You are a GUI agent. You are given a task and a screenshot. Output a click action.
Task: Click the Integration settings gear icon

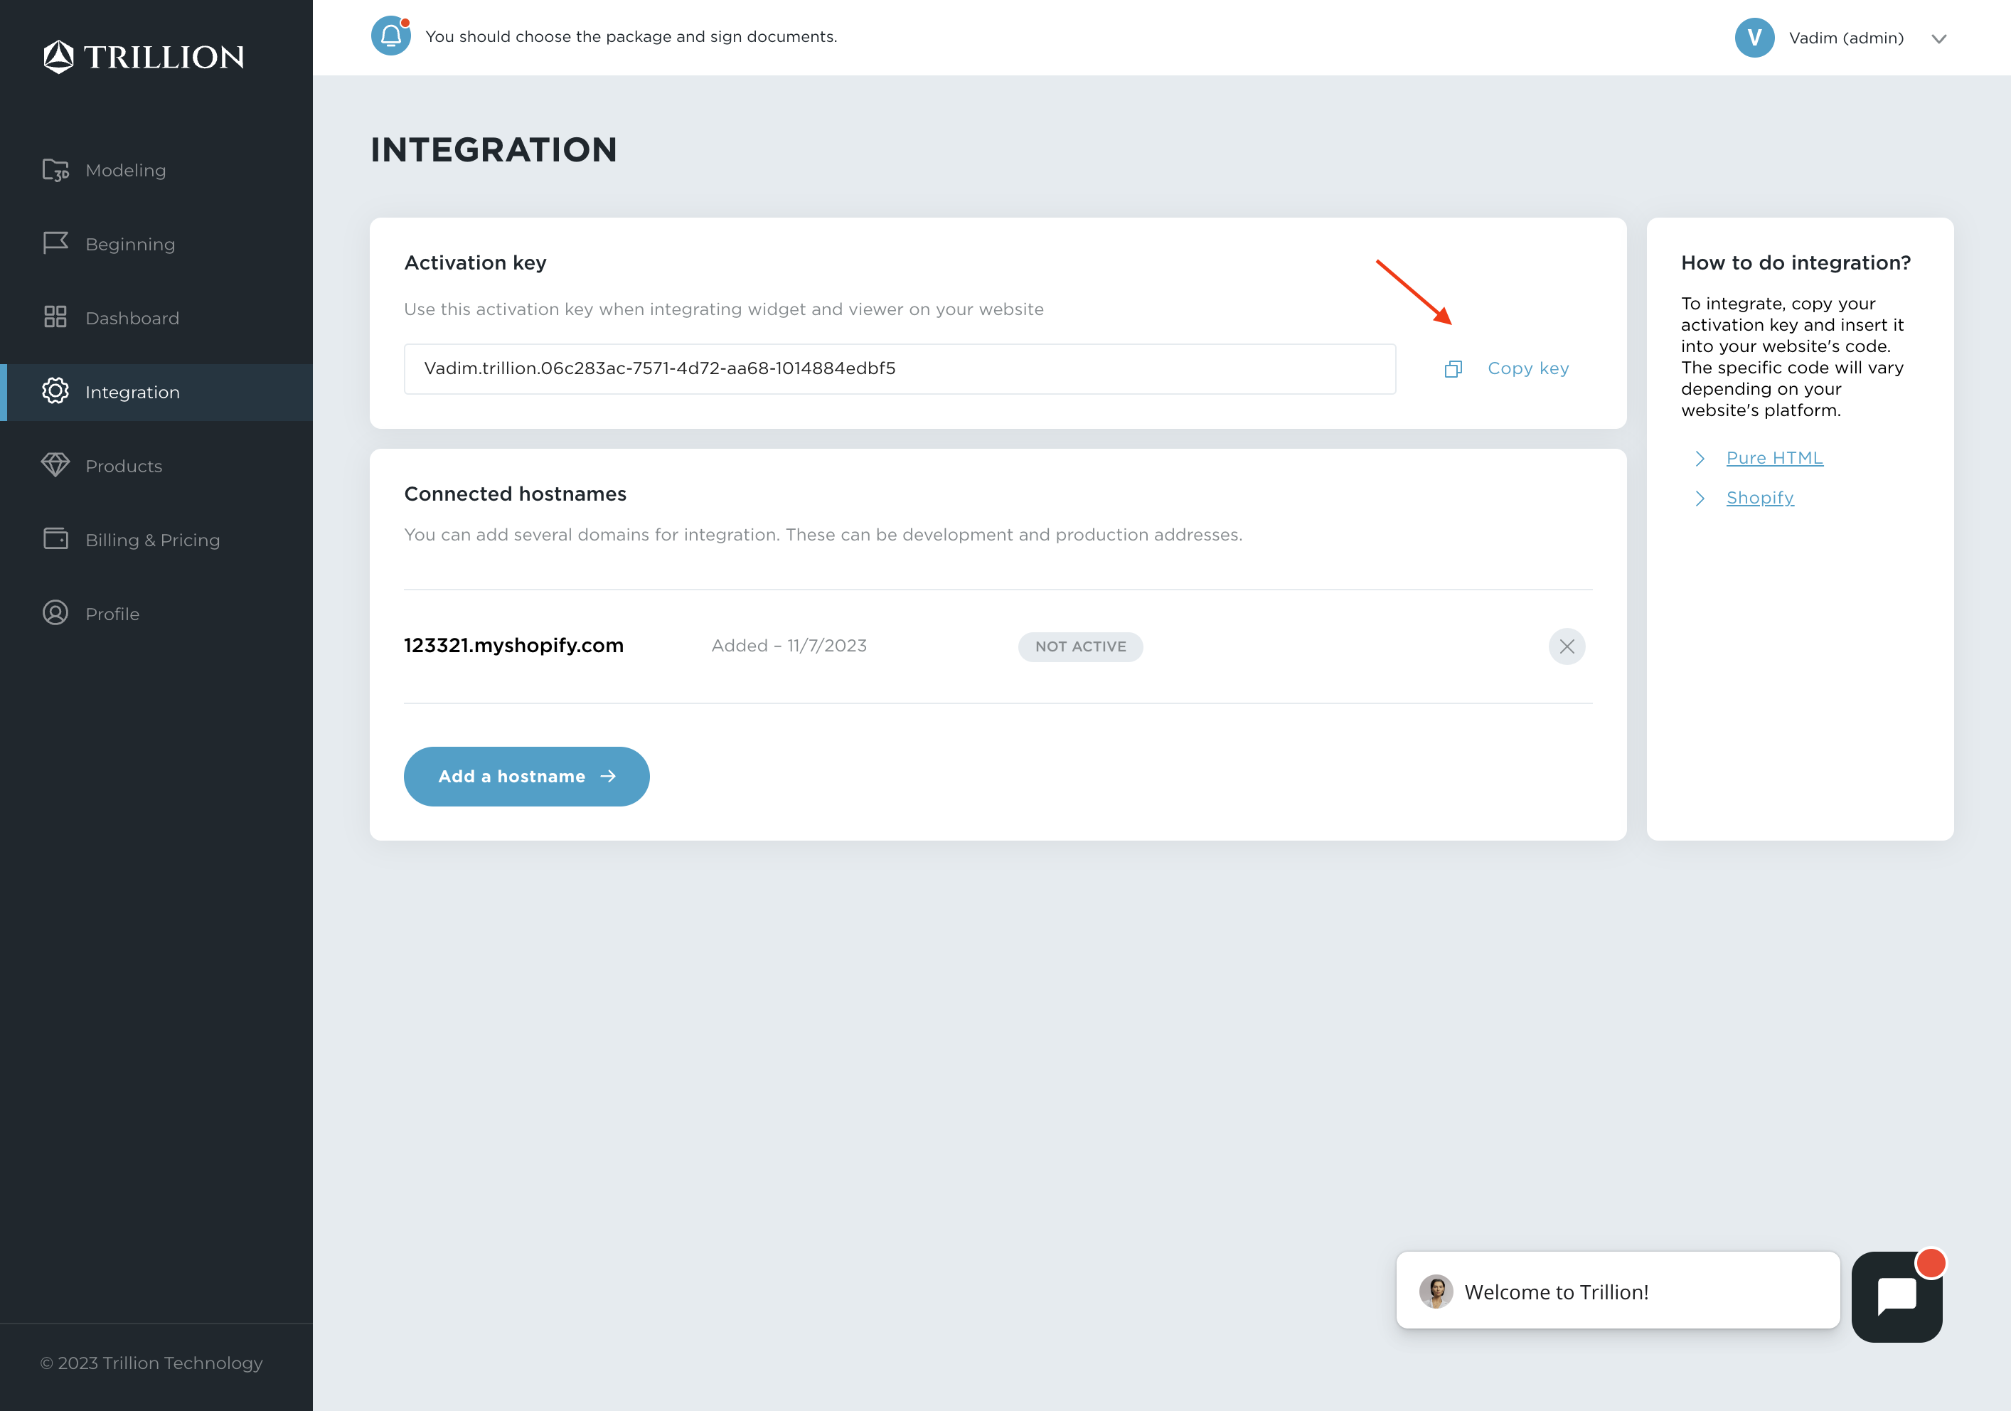[53, 391]
